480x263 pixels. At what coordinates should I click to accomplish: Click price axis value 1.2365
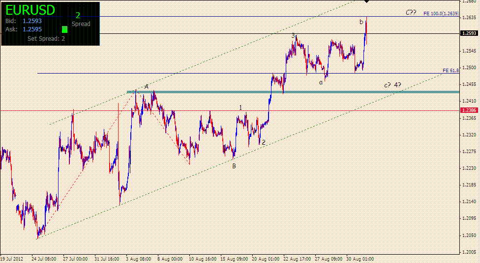469,118
